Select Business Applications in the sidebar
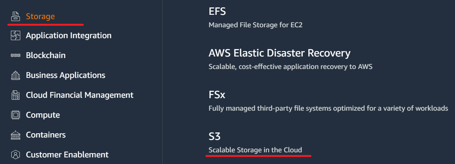455x164 pixels. pos(65,75)
